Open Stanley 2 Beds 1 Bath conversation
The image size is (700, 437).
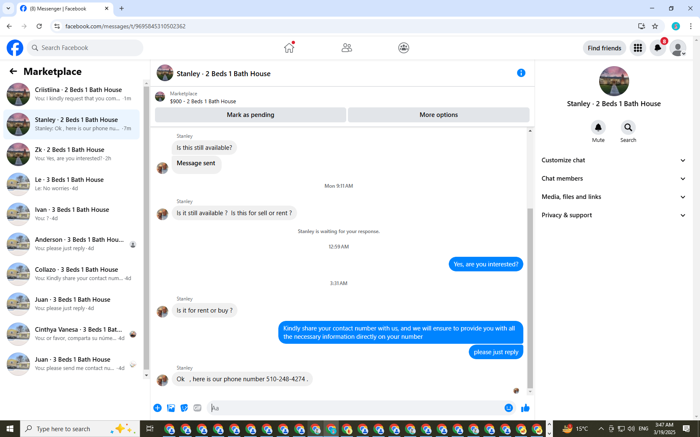coord(72,124)
